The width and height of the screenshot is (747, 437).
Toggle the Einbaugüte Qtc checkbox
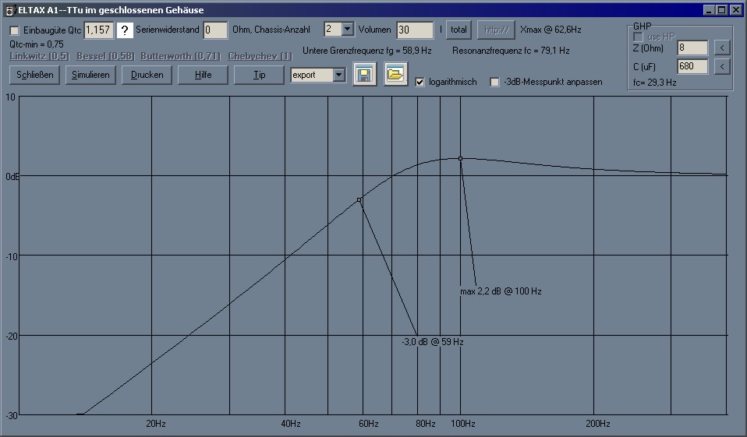[x=15, y=30]
